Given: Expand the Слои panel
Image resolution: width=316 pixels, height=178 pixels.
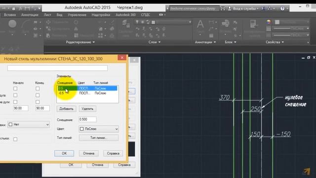Looking at the screenshot, I should [x=155, y=42].
